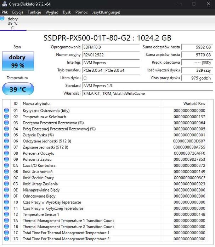
Task: Click the power-on count value 329 razy
Action: pyautogui.click(x=197, y=70)
